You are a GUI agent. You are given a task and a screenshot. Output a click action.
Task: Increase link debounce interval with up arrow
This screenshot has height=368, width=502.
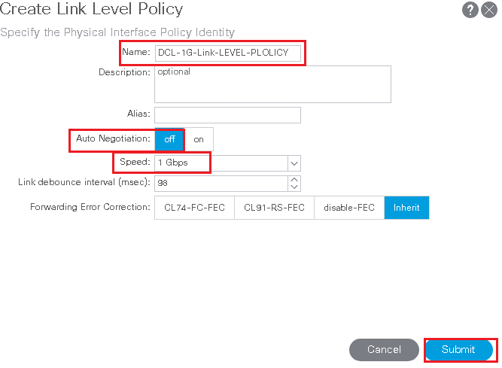pyautogui.click(x=294, y=180)
